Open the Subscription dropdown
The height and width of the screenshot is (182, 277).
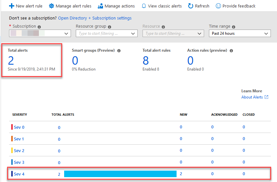tap(40, 33)
